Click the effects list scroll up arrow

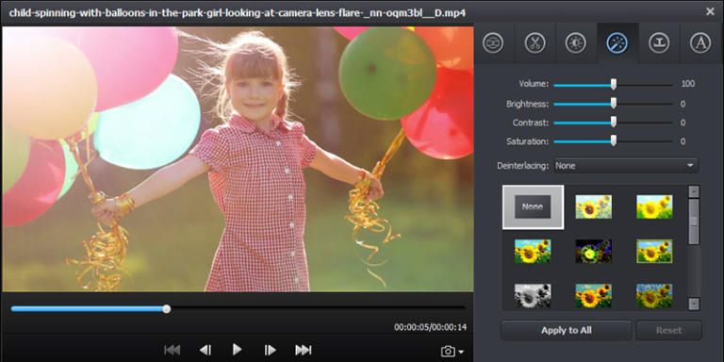tap(694, 191)
